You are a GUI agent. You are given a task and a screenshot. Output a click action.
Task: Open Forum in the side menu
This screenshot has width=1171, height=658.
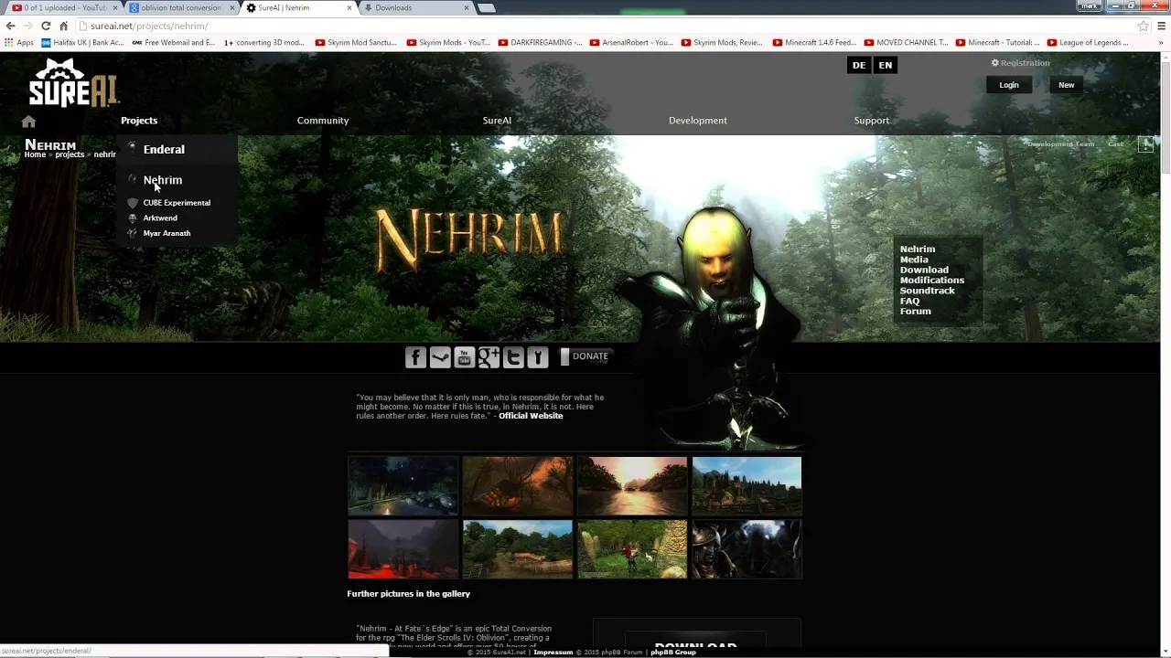pos(915,312)
